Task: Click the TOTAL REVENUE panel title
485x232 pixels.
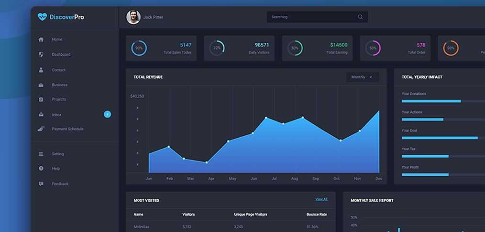Action: [148, 77]
